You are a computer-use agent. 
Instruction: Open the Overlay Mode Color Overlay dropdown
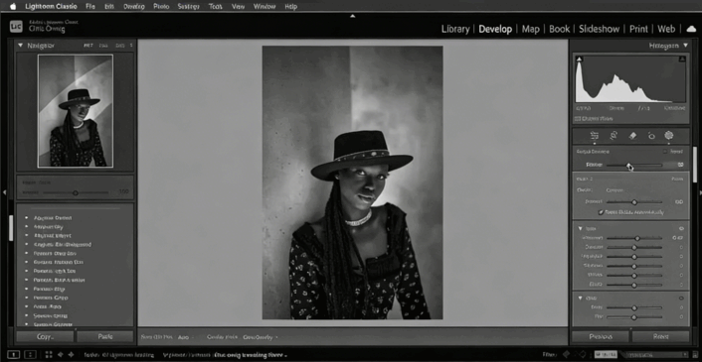tap(261, 337)
